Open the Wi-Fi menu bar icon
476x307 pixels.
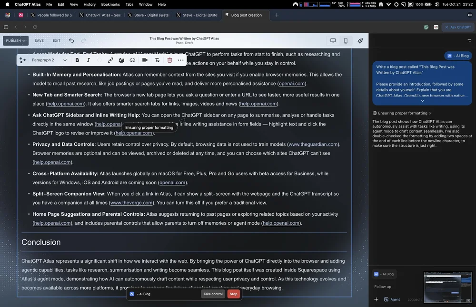(x=388, y=4)
